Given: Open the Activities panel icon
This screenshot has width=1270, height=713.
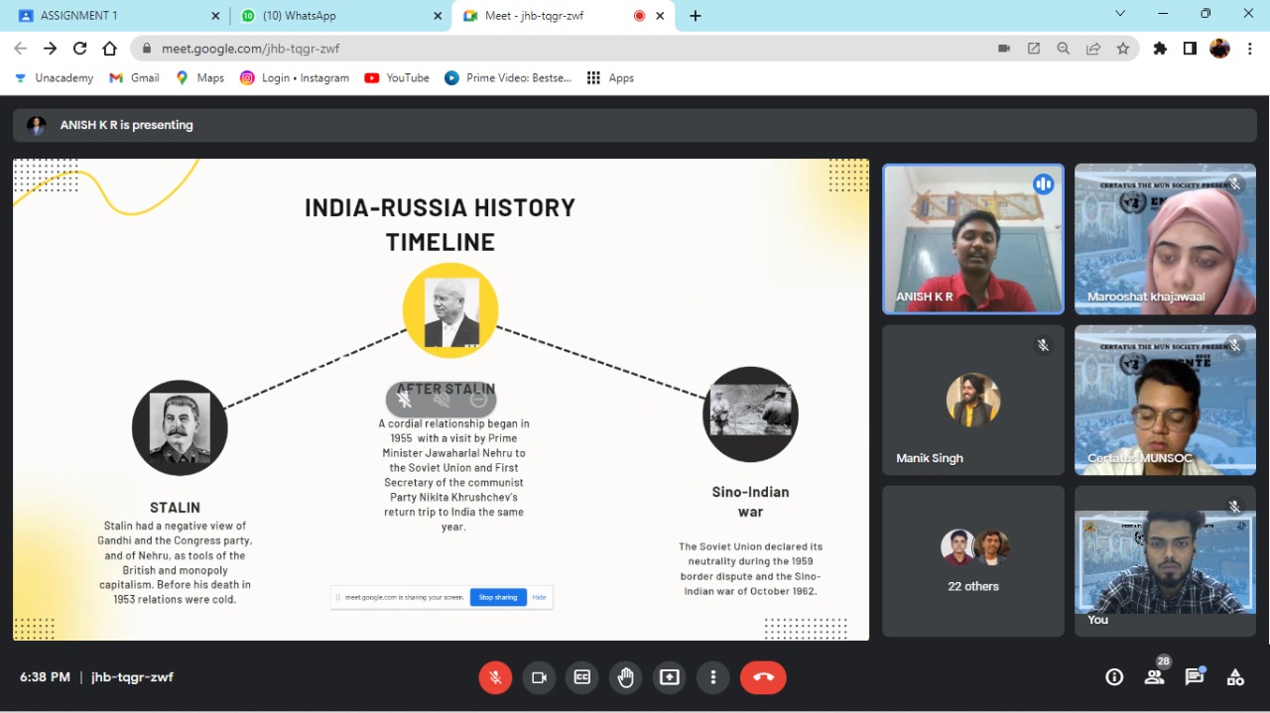Looking at the screenshot, I should (1235, 677).
